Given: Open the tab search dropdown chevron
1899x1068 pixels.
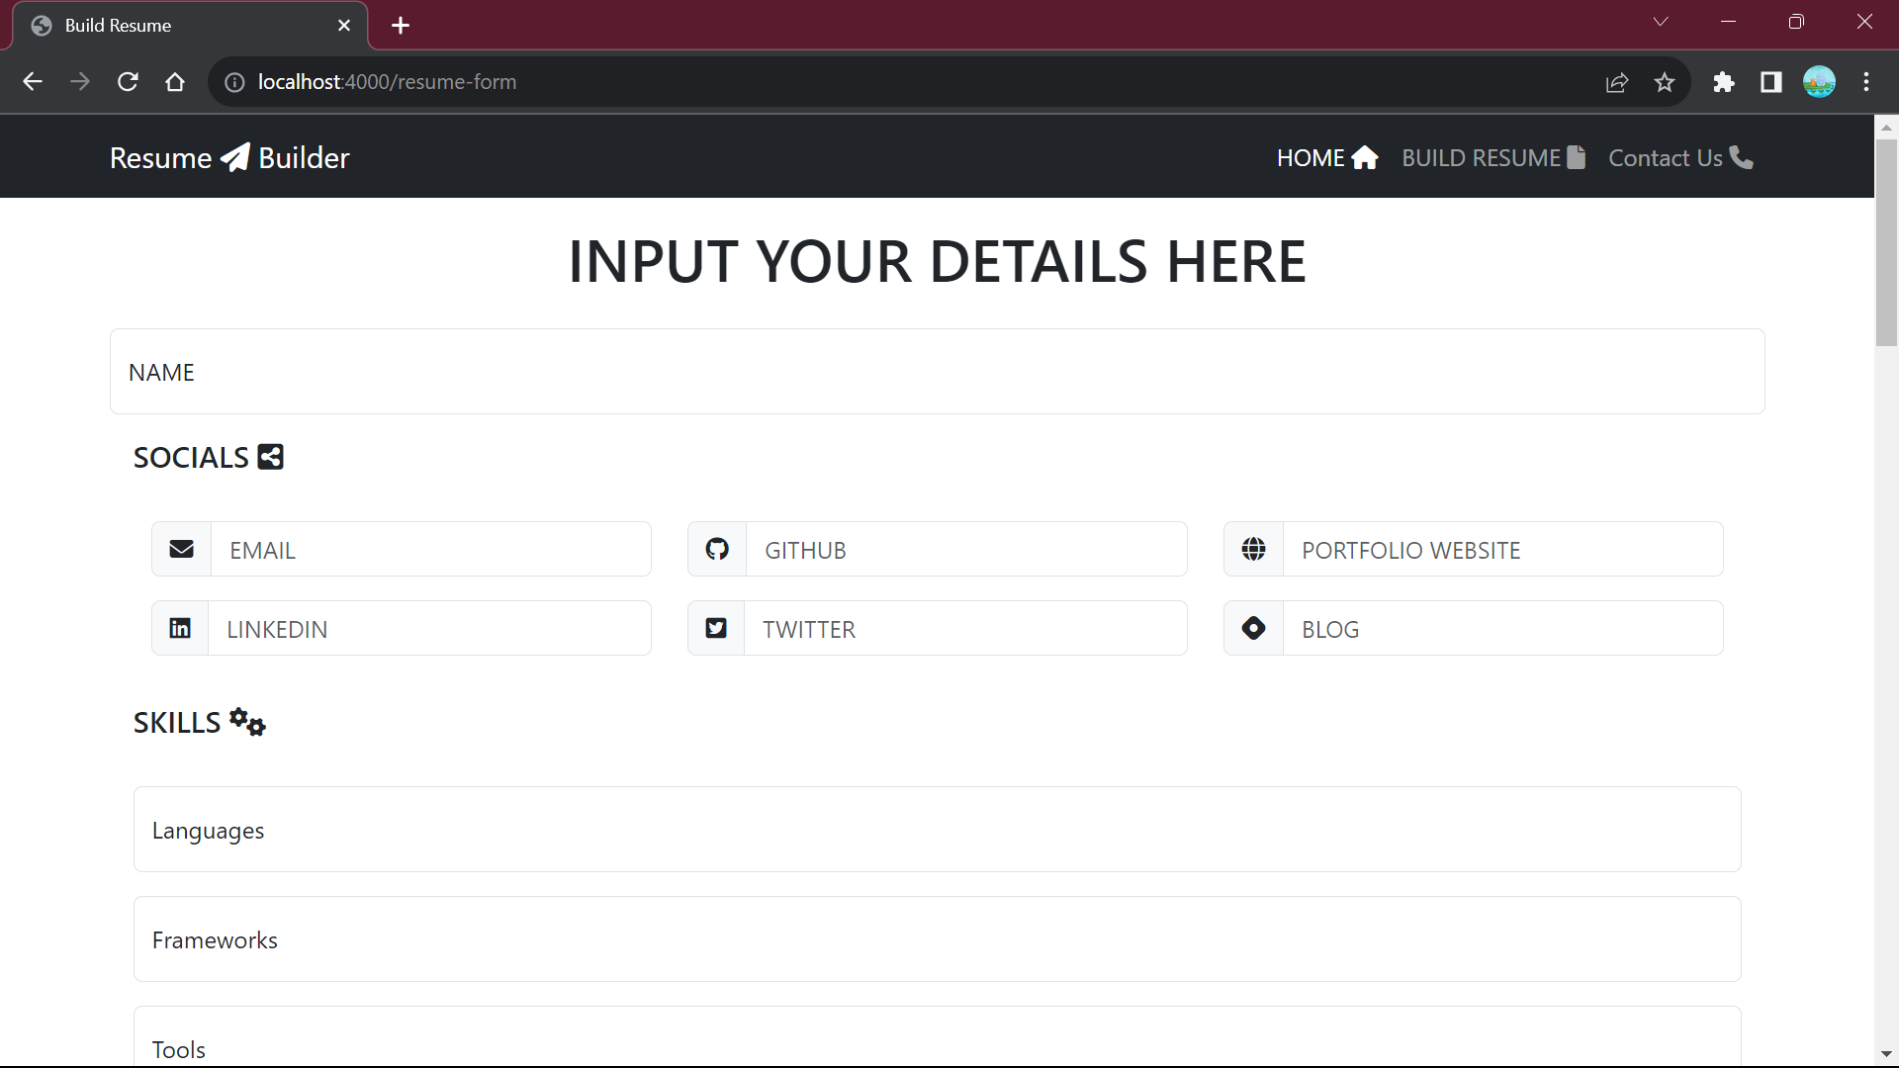Looking at the screenshot, I should click(1661, 22).
